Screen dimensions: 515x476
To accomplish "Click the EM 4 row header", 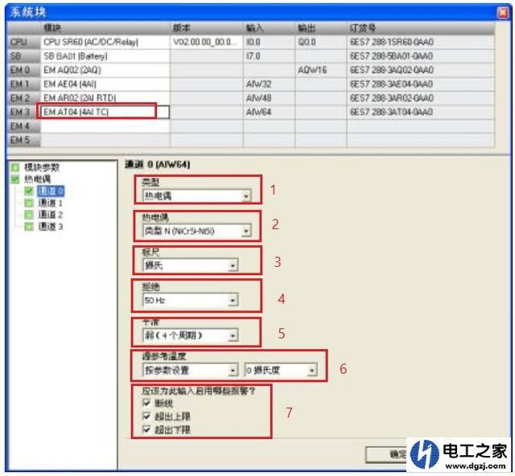I will pos(20,126).
